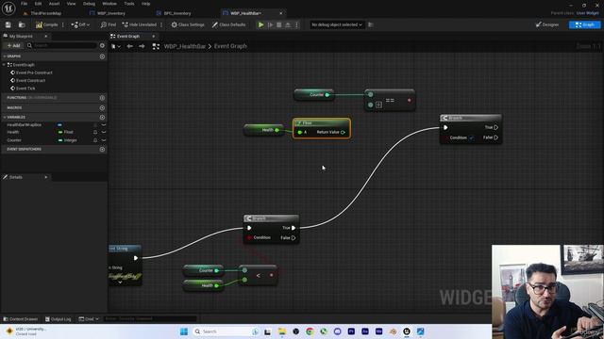Expand Counter variable row chevron
604x339 pixels.
(x=104, y=140)
